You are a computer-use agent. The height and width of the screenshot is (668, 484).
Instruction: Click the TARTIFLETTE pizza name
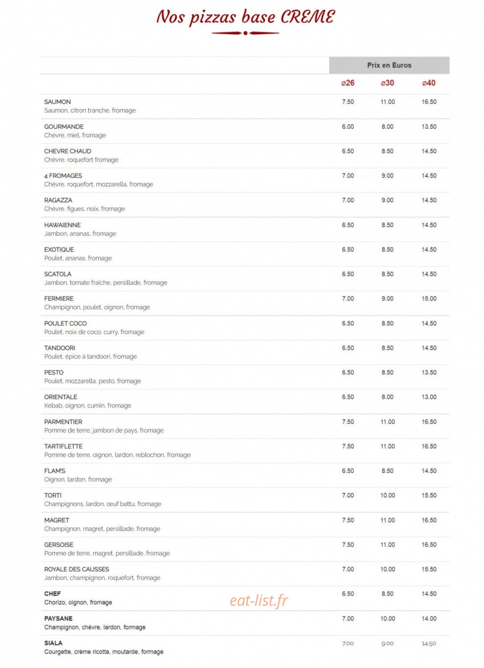point(63,446)
